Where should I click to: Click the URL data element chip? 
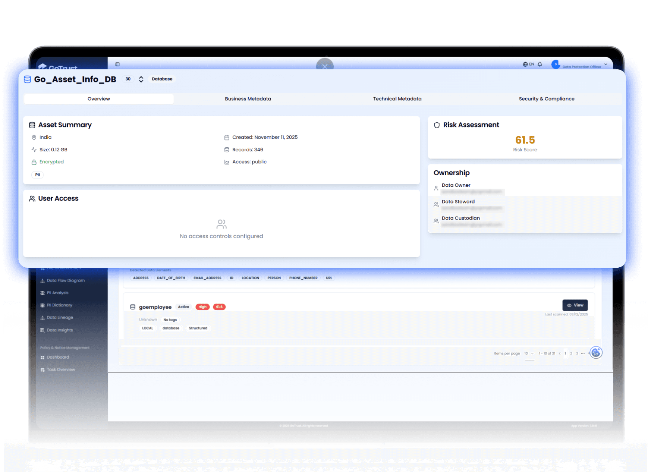329,278
